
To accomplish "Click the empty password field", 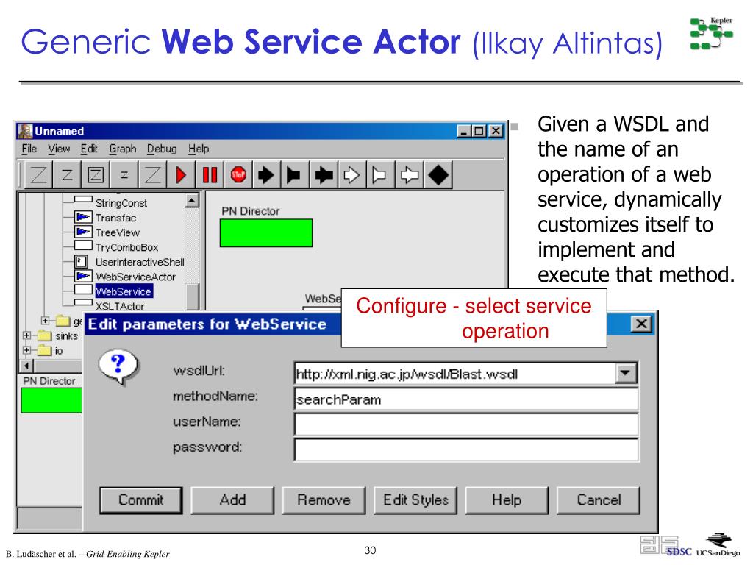I will [x=466, y=450].
